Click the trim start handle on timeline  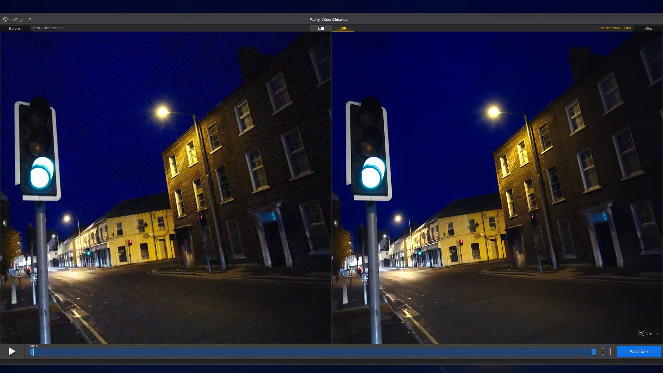[32, 352]
